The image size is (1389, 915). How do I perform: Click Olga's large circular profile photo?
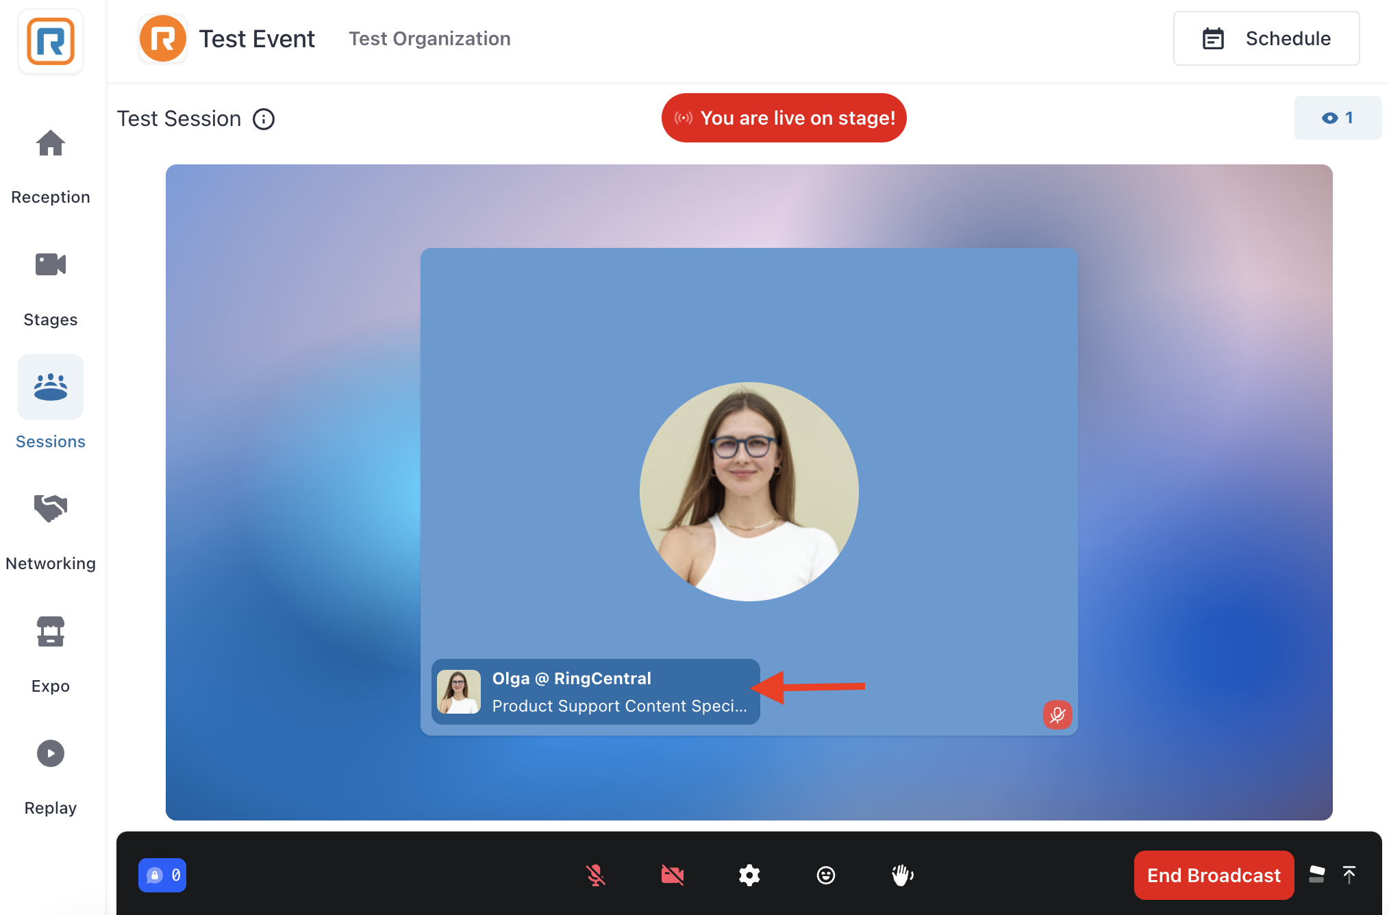pyautogui.click(x=749, y=492)
